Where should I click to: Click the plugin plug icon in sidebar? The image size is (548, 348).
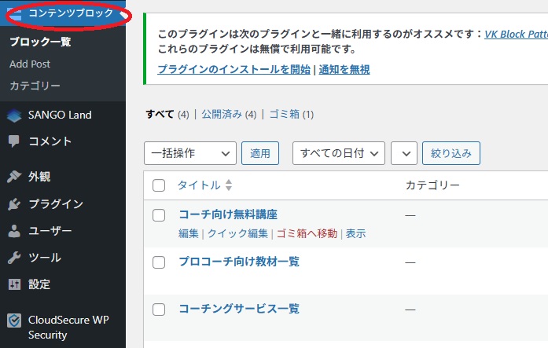(x=14, y=204)
